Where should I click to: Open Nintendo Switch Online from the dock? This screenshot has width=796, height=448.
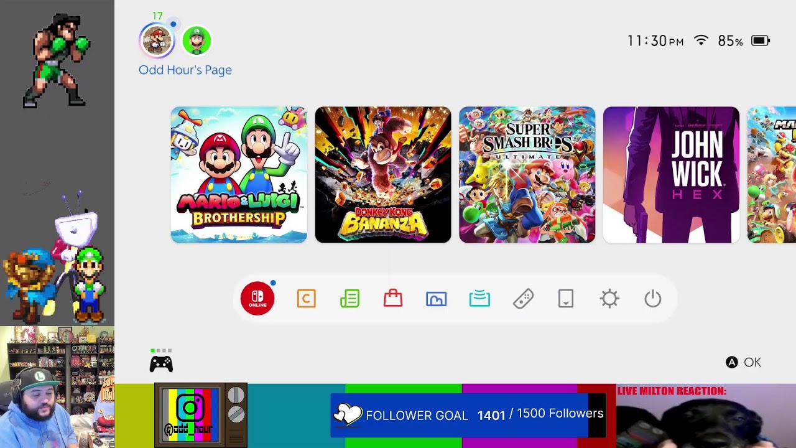[257, 299]
